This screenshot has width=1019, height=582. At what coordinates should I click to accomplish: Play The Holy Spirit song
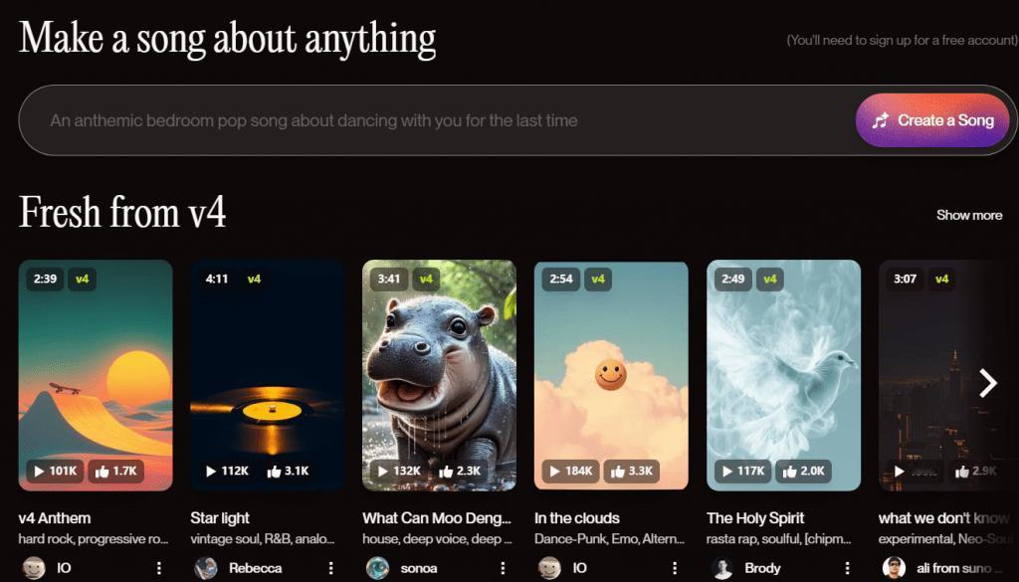(742, 471)
